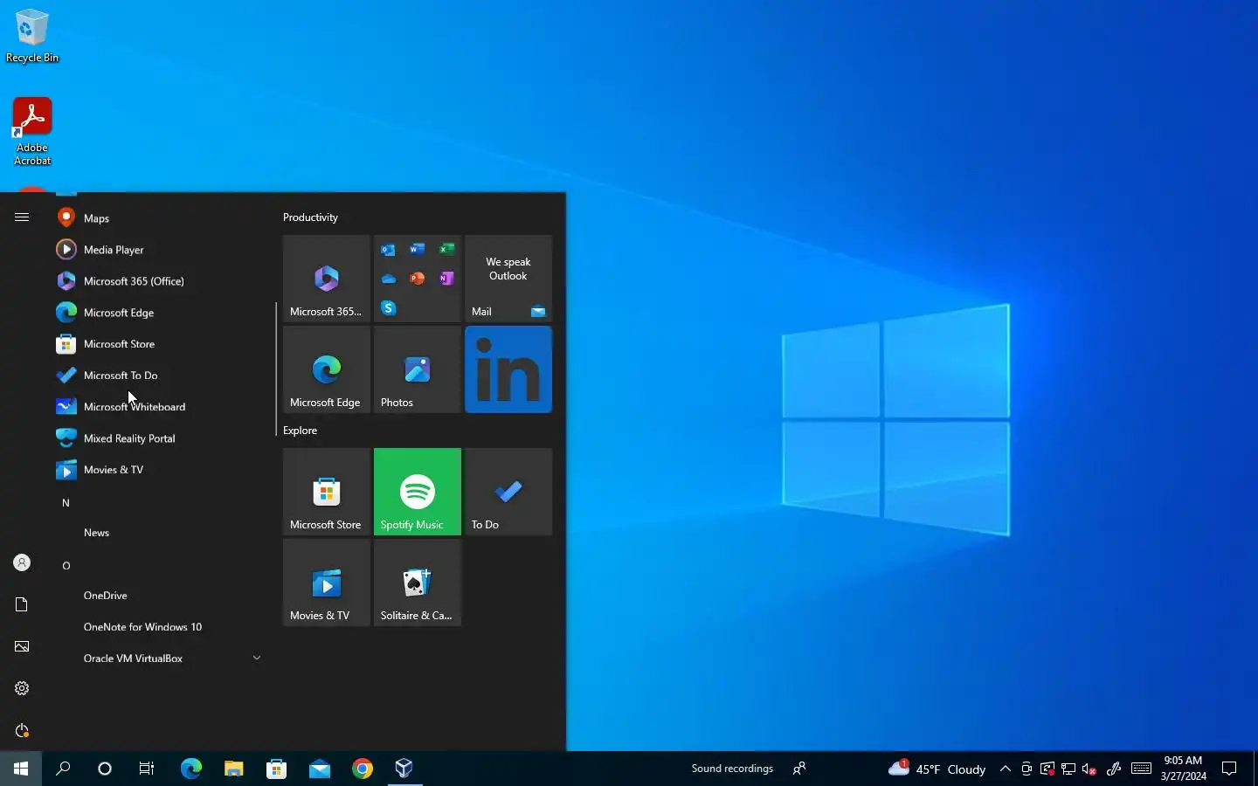Open Movies & TV in the app list
Viewport: 1258px width, 786px height.
(x=157, y=470)
